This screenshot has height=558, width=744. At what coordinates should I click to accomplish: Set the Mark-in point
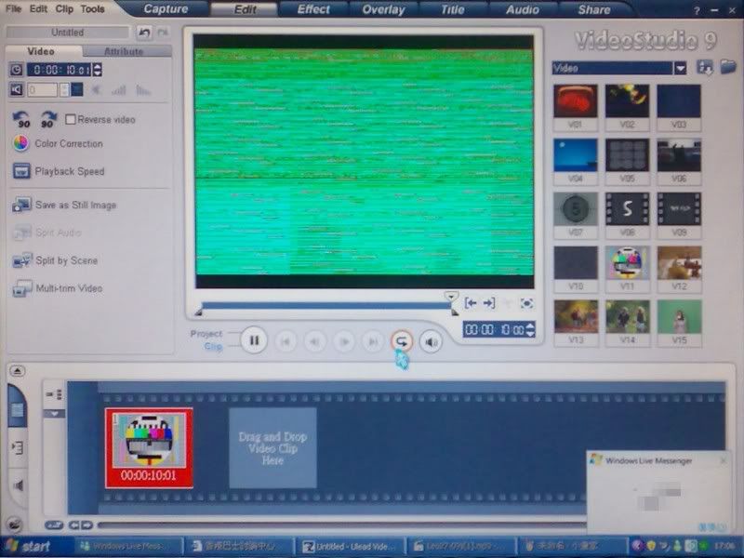pyautogui.click(x=471, y=303)
